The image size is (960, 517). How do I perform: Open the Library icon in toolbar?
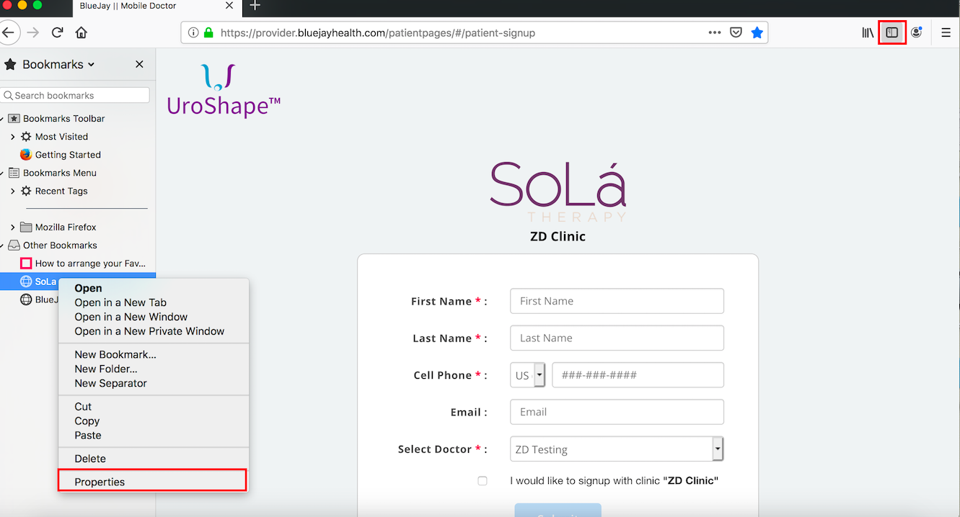868,32
